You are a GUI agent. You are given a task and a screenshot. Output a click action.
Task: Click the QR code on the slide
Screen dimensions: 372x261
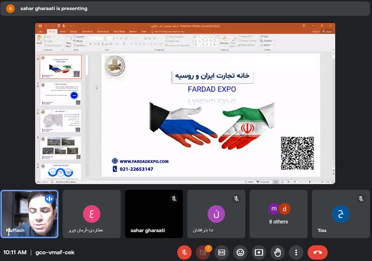297,153
